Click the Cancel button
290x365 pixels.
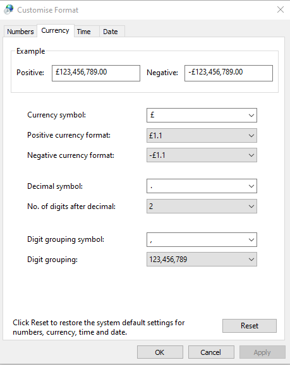[211, 352]
